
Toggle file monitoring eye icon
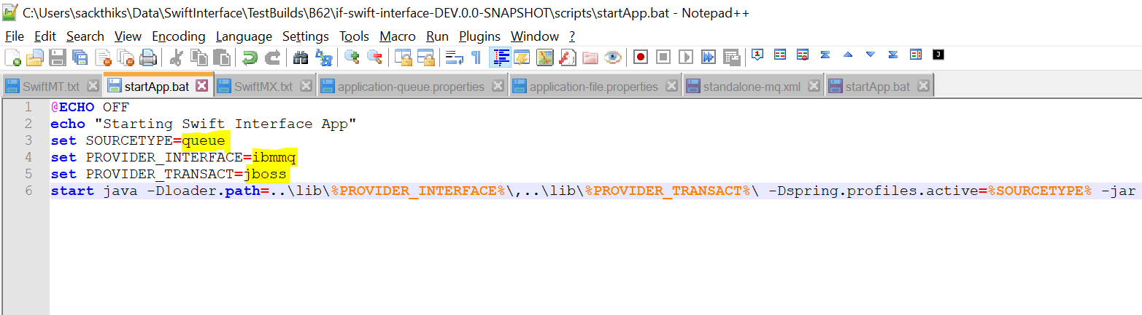(x=612, y=57)
